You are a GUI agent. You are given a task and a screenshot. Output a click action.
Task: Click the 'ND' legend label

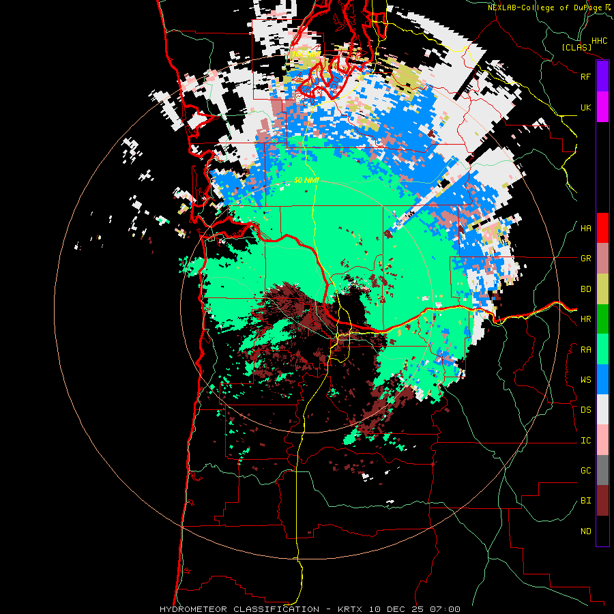pyautogui.click(x=585, y=531)
